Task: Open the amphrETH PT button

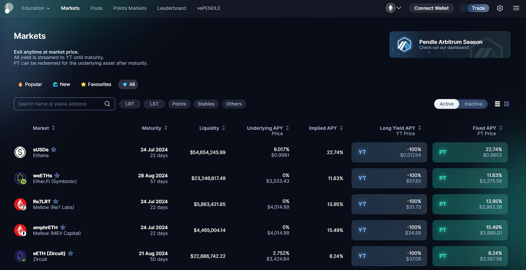Action: [x=470, y=230]
